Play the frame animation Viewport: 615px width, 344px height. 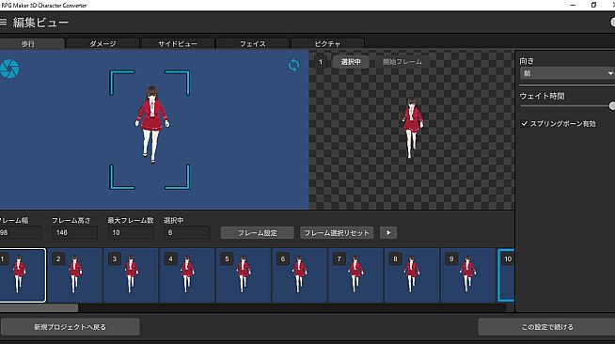tap(388, 233)
